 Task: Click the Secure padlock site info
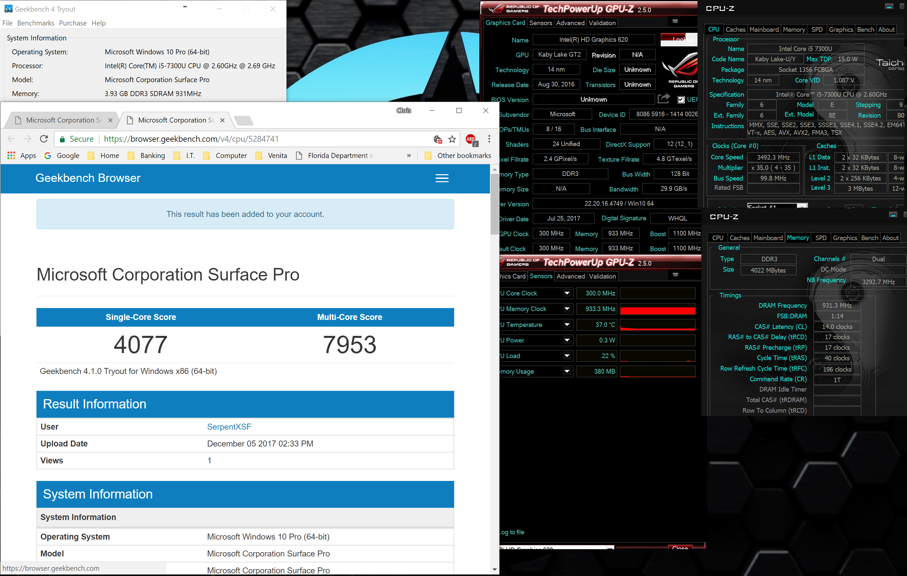tap(77, 139)
